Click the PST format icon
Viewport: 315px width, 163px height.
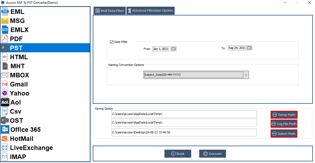5,48
